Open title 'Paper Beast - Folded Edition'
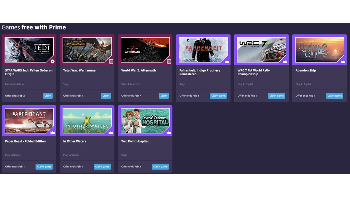This screenshot has width=350, height=197. 25,141
